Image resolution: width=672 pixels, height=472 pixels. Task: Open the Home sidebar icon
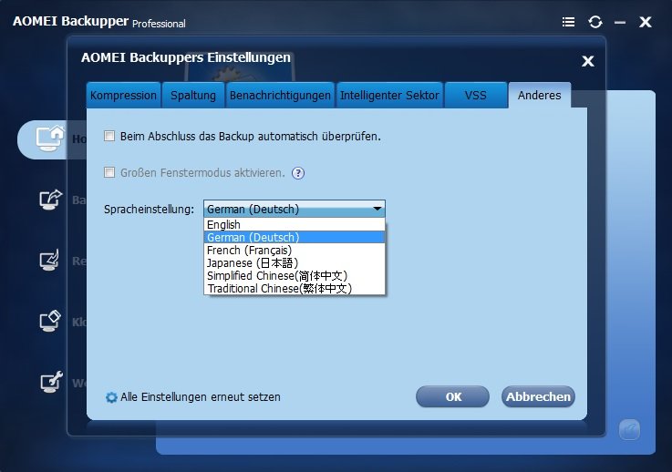click(x=49, y=139)
